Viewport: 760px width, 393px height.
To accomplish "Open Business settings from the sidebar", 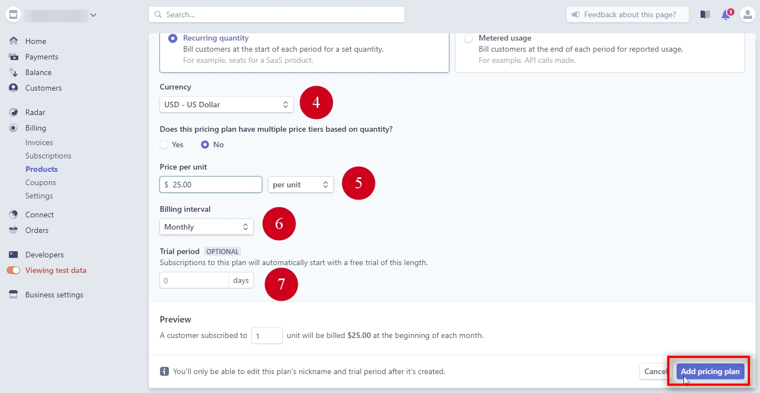I will click(53, 294).
